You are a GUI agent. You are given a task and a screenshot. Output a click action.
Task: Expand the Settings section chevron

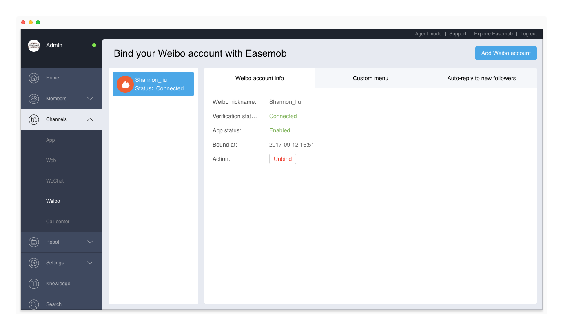(91, 263)
